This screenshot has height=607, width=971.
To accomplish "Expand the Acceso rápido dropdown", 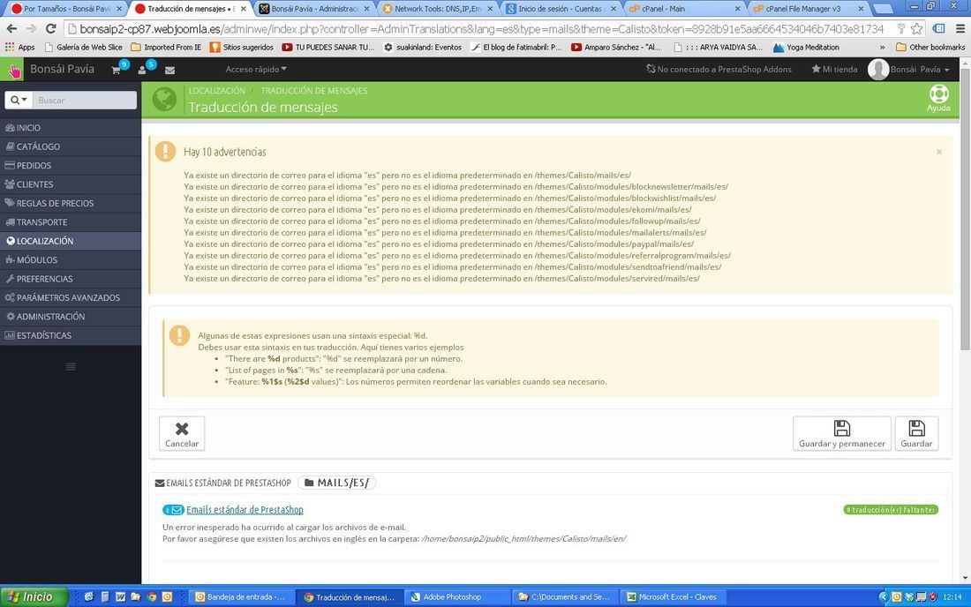I will [256, 70].
